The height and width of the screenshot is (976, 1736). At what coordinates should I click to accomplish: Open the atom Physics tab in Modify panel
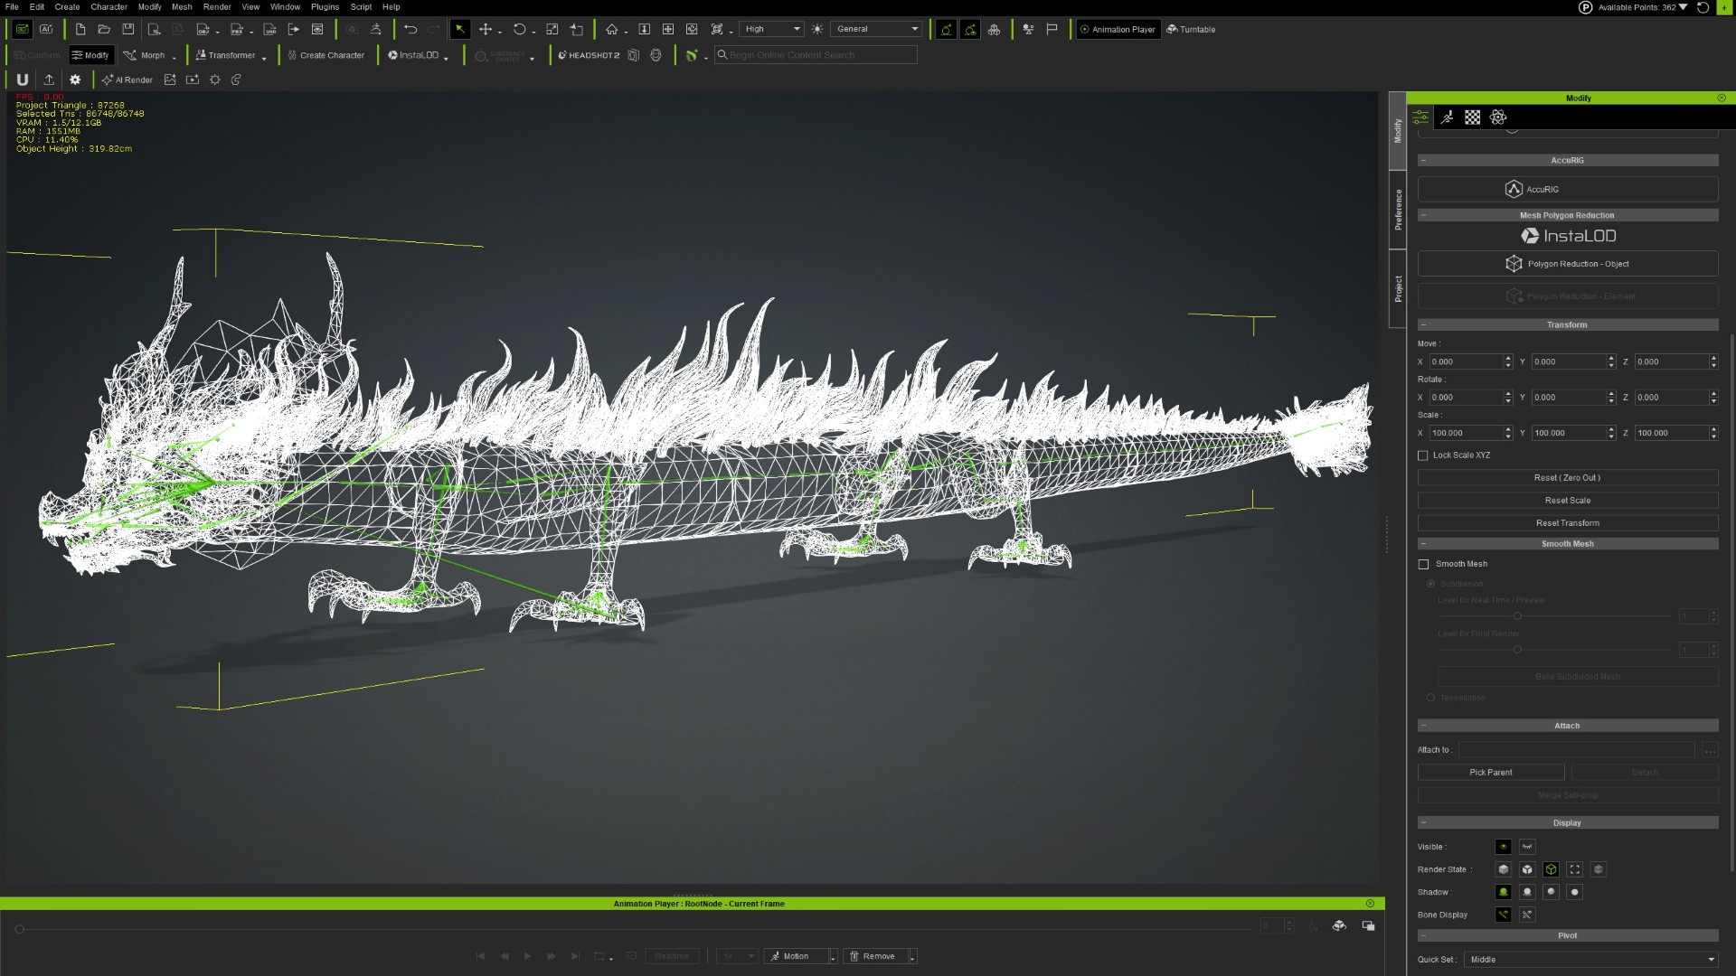[x=1498, y=117]
